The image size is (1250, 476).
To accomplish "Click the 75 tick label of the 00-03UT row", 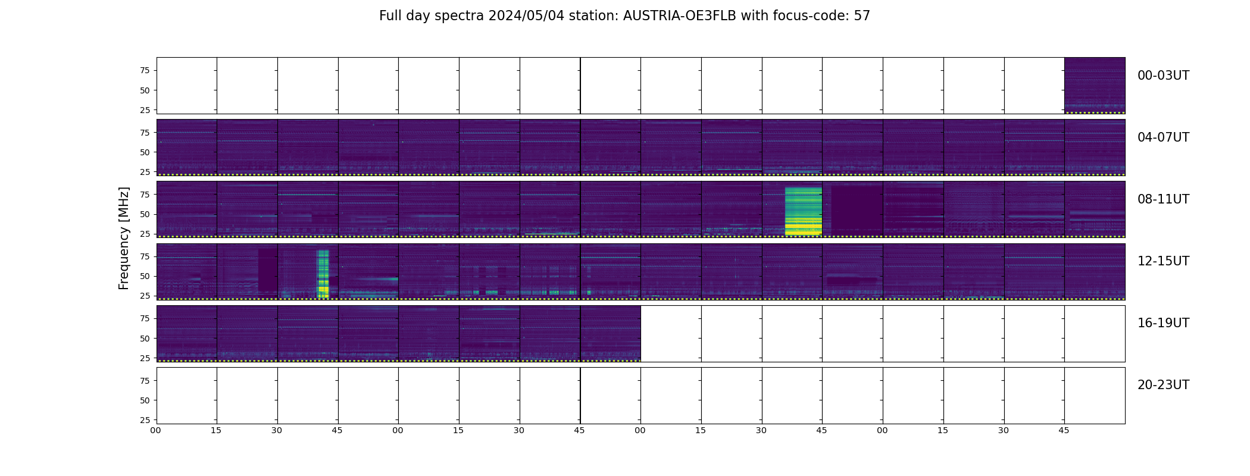I will tap(145, 70).
